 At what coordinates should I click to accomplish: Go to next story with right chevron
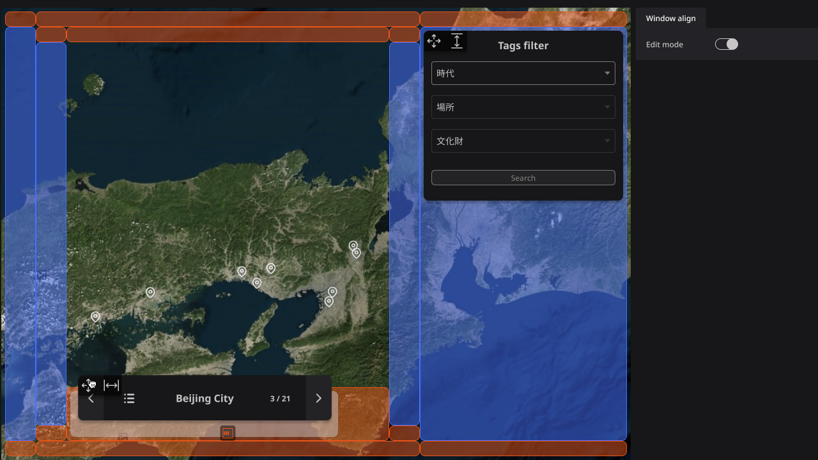click(x=318, y=399)
